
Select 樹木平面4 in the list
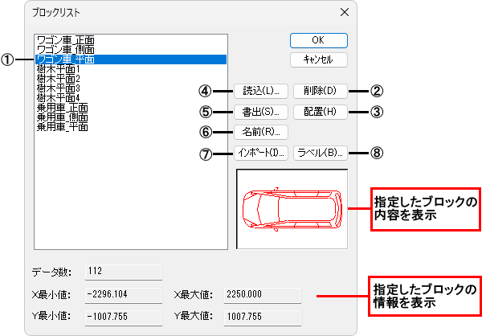tap(131, 98)
